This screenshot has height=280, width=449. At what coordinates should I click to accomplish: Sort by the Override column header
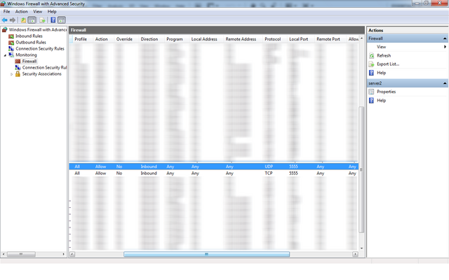[x=124, y=39]
